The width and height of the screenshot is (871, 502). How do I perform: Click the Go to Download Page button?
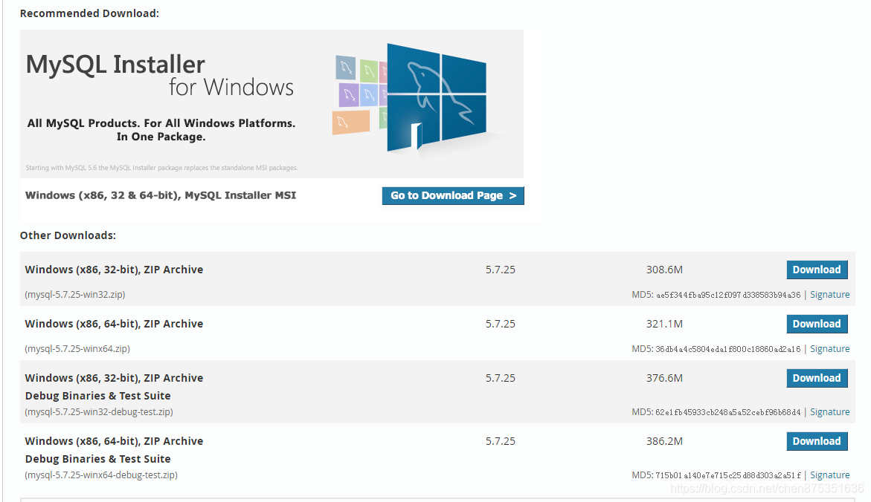click(x=453, y=196)
